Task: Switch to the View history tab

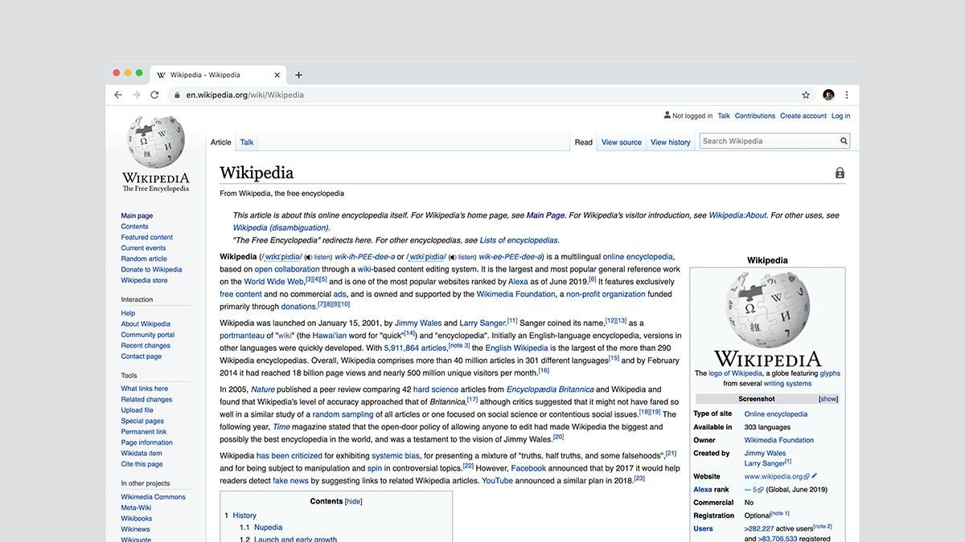Action: coord(670,142)
